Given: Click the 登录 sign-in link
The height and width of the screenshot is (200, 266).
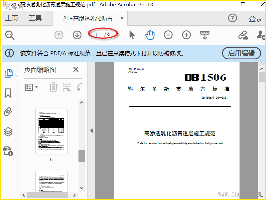Looking at the screenshot, I should [x=255, y=19].
